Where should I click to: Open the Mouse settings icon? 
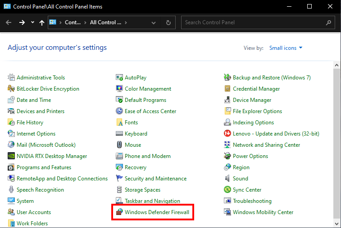pos(119,145)
